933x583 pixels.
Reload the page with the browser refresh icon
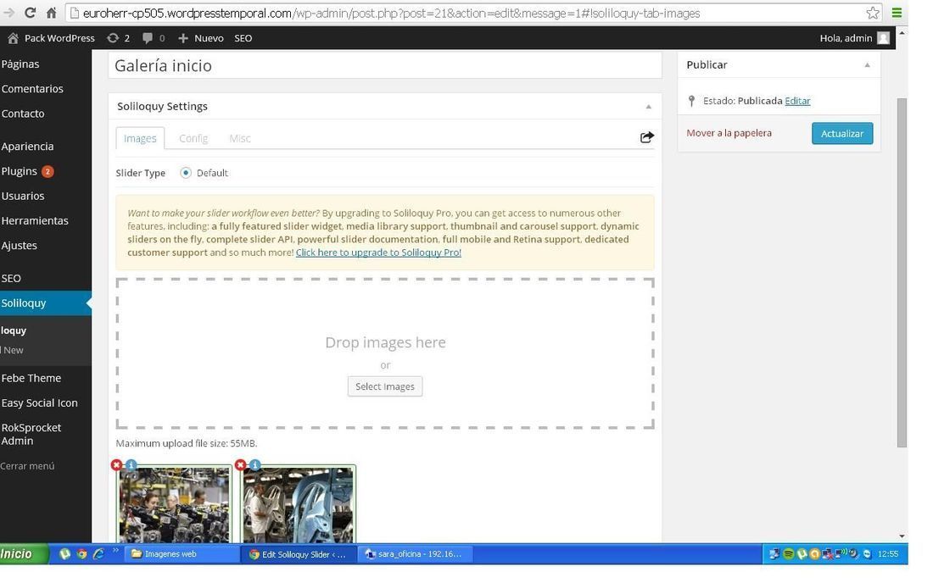click(x=30, y=13)
